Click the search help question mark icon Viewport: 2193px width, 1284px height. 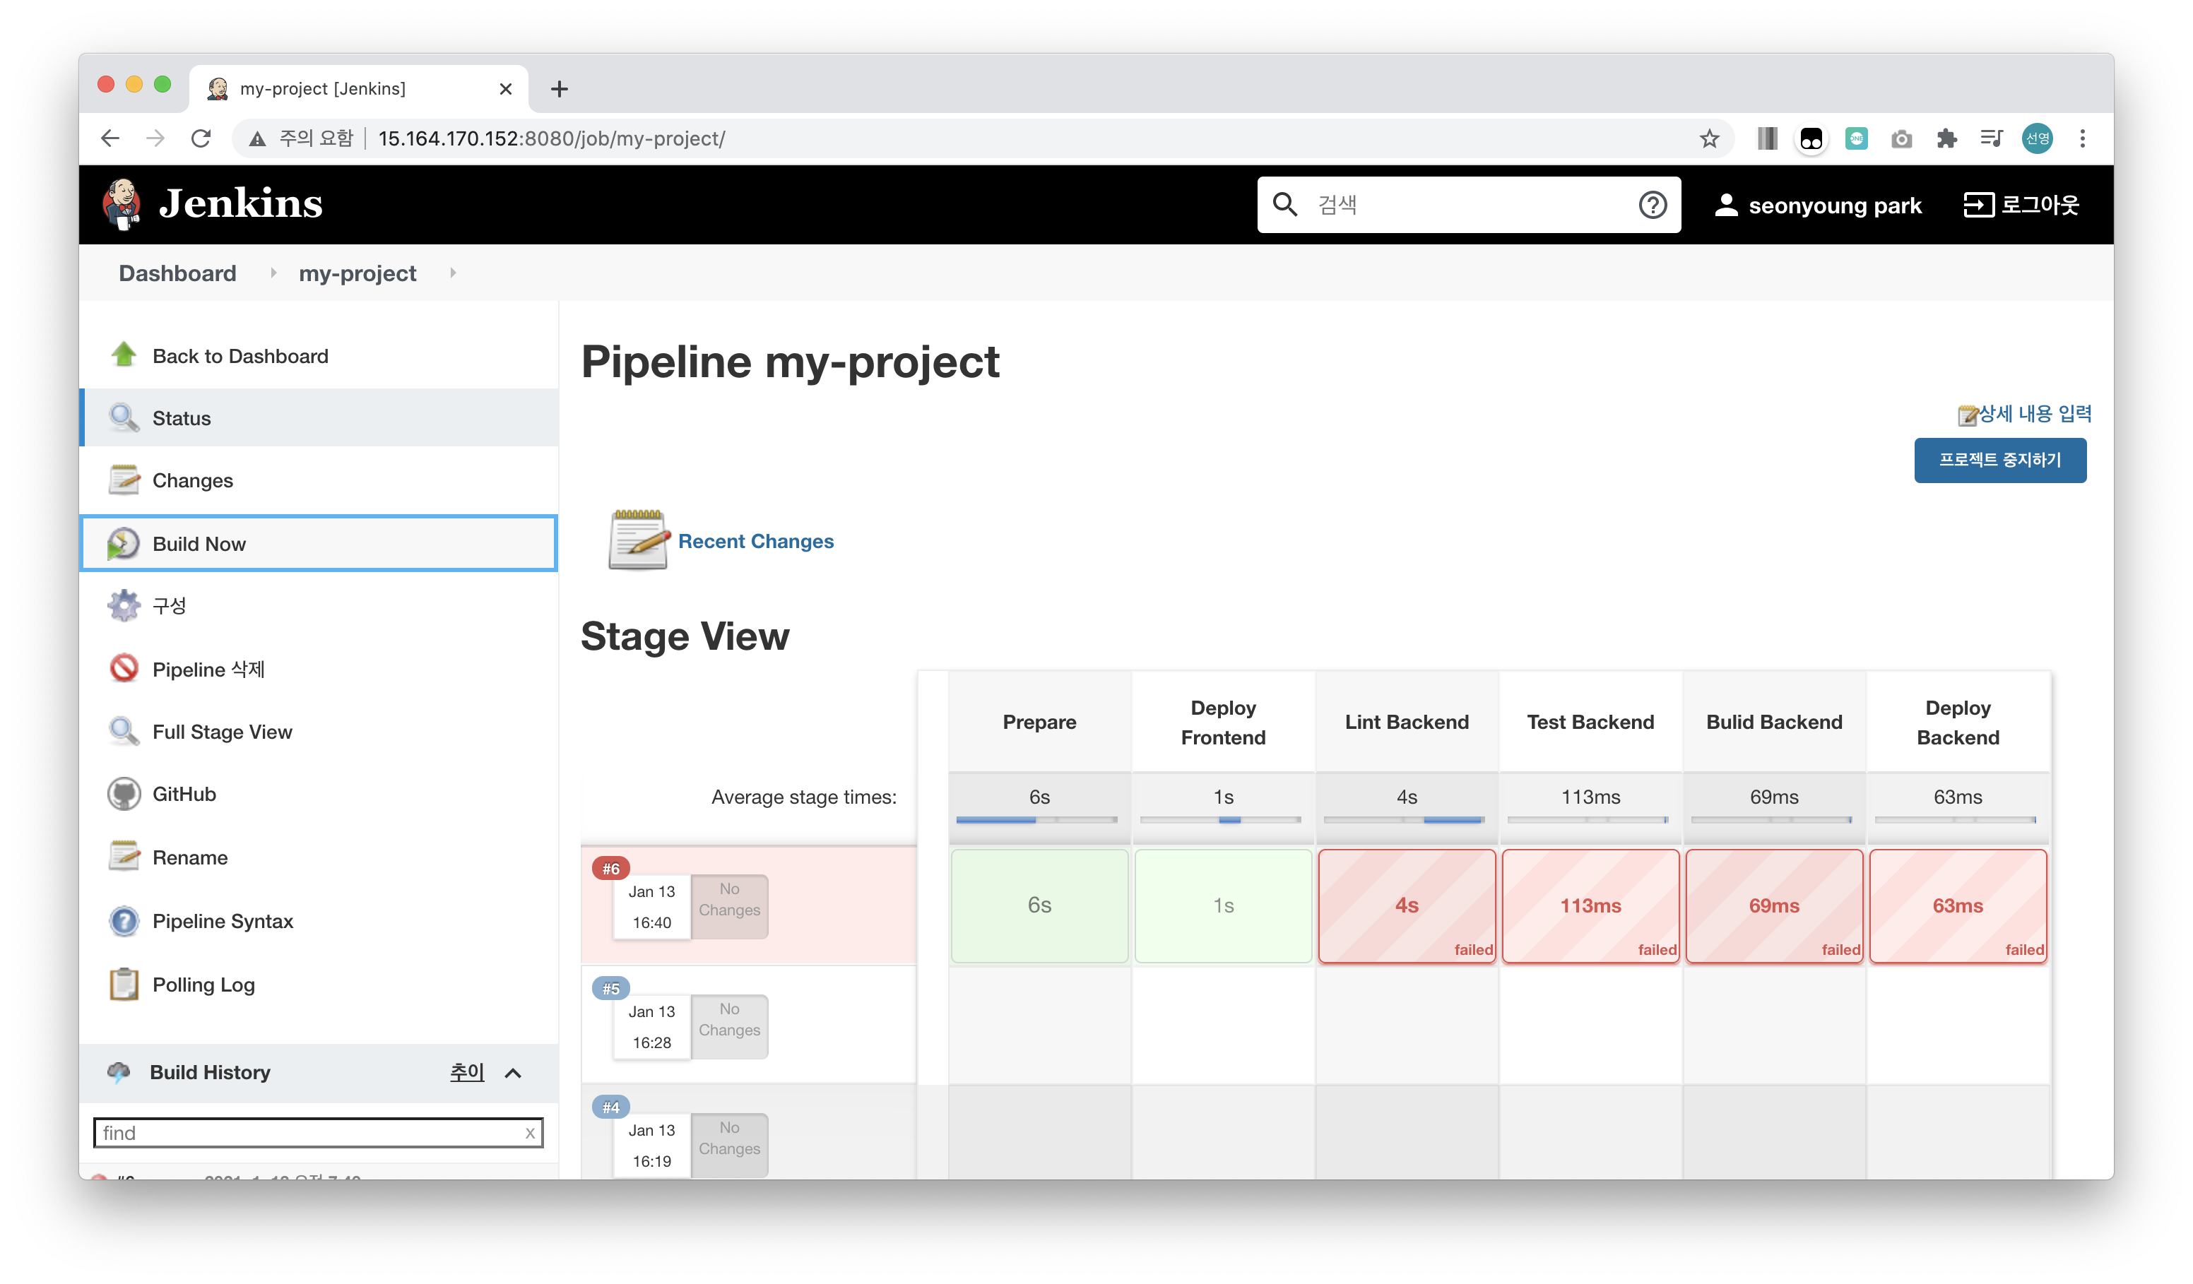click(1652, 204)
